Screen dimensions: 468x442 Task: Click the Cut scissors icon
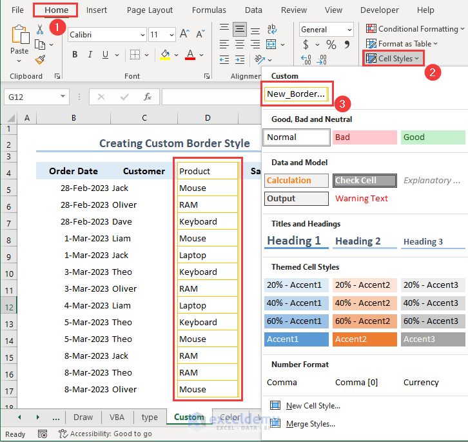click(x=40, y=30)
